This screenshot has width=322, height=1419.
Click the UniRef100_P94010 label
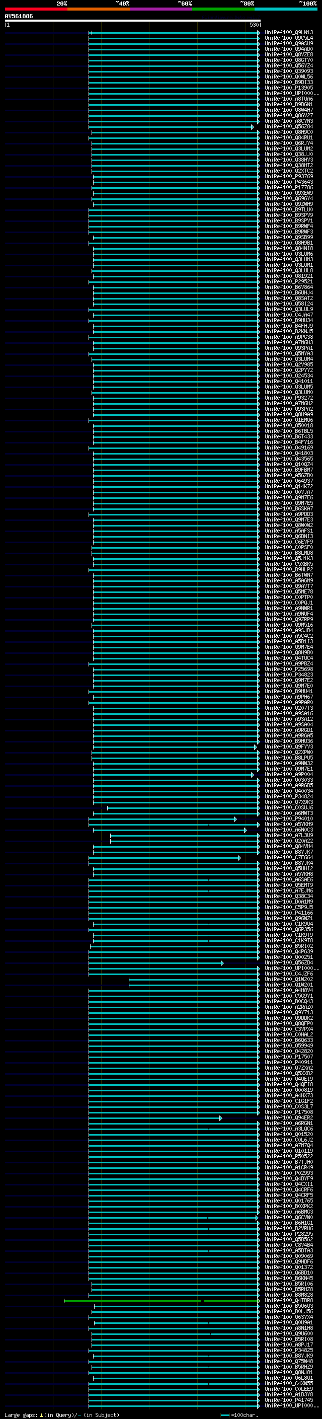click(x=289, y=819)
